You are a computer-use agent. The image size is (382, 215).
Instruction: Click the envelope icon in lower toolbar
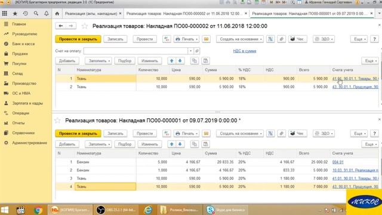coord(206,133)
